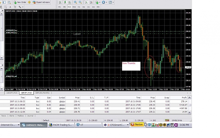Toggle the Expert Advisors button

coord(41,2)
